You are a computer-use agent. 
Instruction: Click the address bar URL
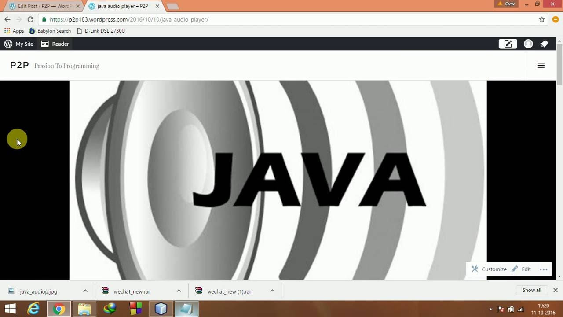click(129, 19)
